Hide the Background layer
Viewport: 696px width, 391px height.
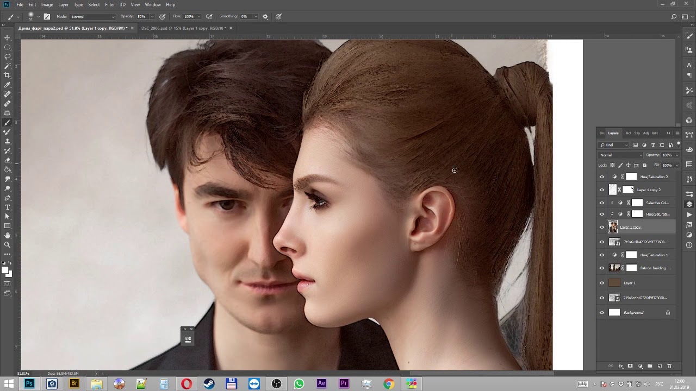click(x=601, y=313)
